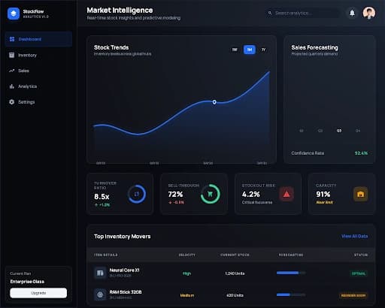The image size is (385, 308).
Task: Click the Neural Core X1 item name
Action: 124,270
